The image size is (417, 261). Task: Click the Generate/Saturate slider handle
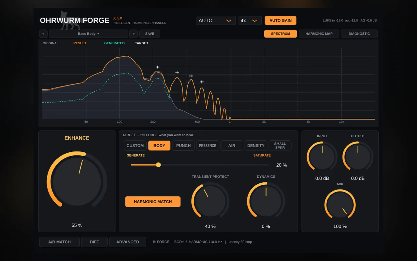pyautogui.click(x=158, y=165)
